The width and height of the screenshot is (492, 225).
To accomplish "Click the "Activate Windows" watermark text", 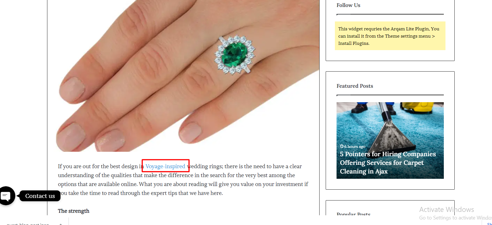I will pos(447,209).
